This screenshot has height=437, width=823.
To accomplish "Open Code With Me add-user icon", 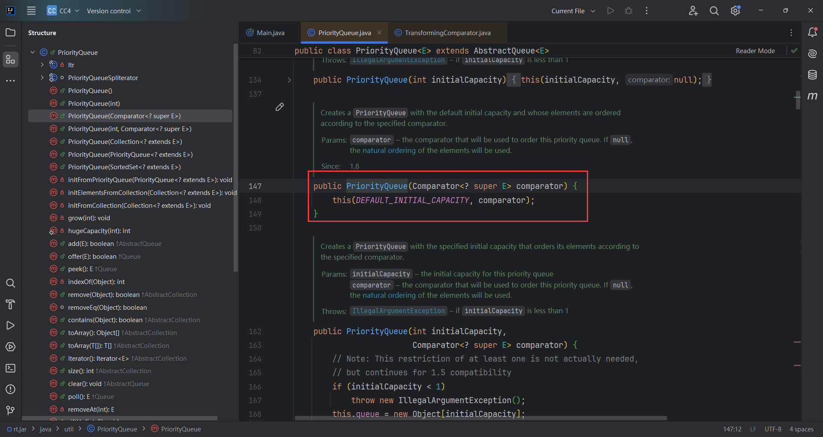I will click(x=693, y=11).
